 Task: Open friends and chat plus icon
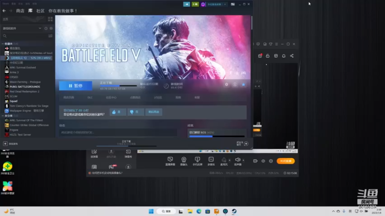246,144
